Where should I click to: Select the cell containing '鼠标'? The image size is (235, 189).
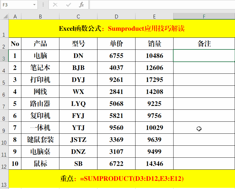click(x=40, y=164)
